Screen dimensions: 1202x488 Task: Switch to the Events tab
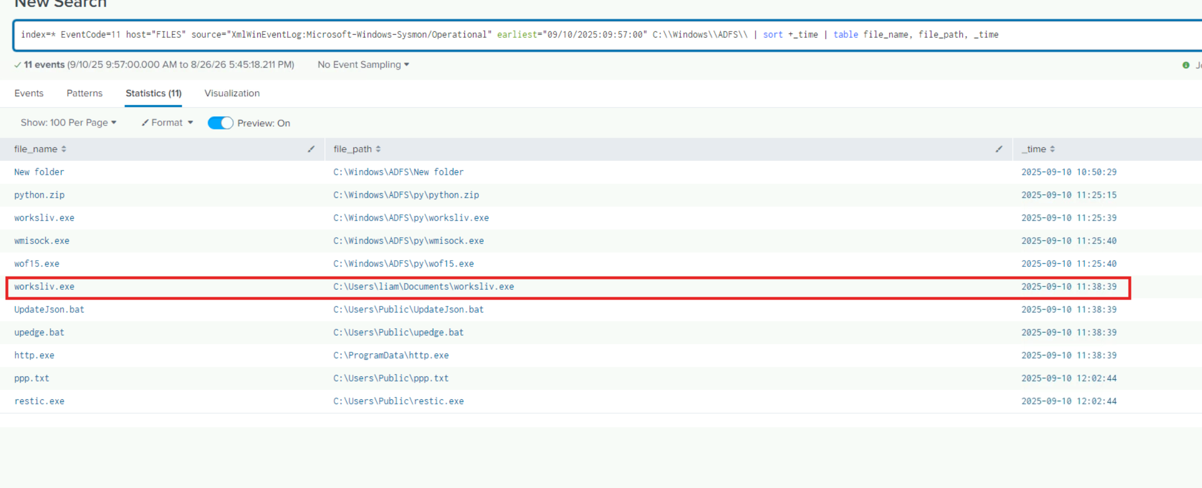click(x=29, y=93)
